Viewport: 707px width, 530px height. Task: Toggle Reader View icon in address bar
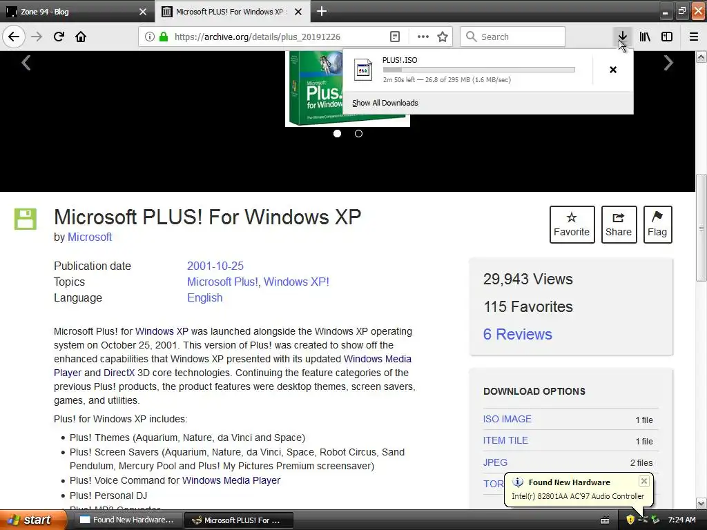point(394,37)
